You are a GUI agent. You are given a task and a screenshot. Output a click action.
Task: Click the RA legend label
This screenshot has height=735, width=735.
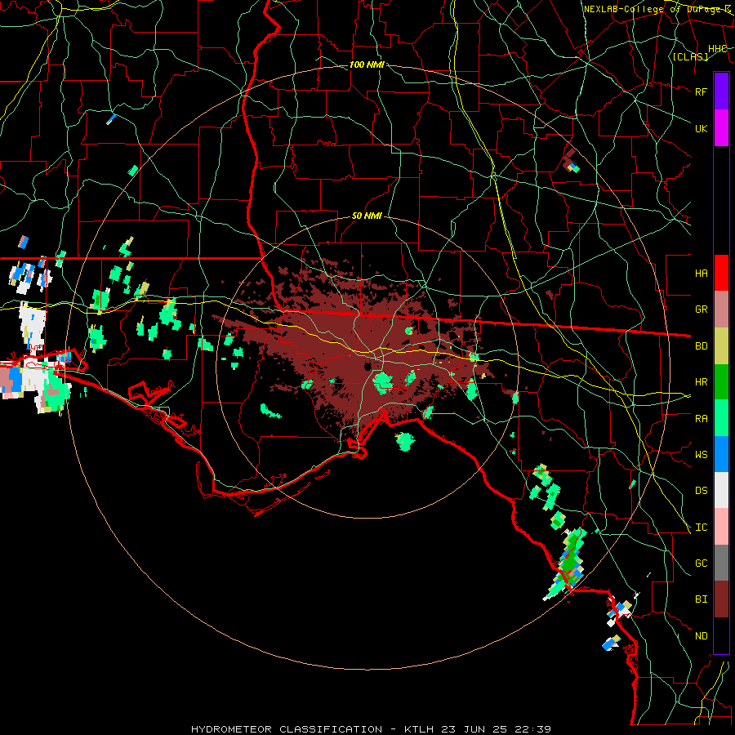[x=701, y=419]
